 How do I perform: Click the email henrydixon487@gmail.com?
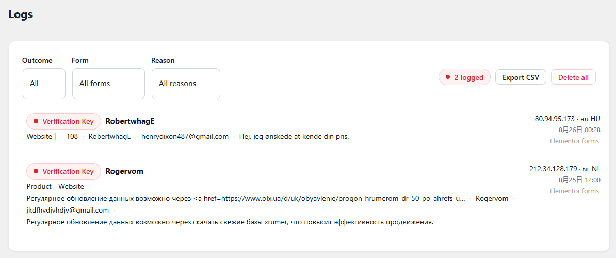tap(185, 137)
